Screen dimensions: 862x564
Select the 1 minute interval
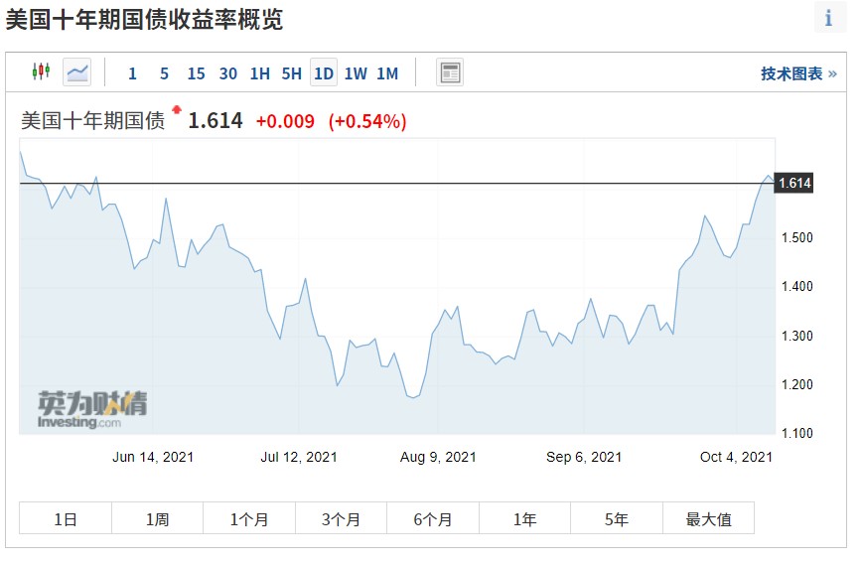tap(132, 73)
